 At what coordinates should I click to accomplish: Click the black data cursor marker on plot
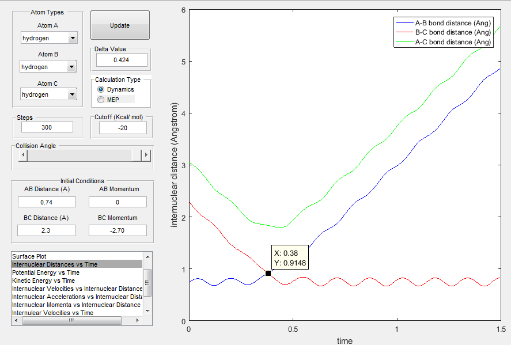coord(268,274)
